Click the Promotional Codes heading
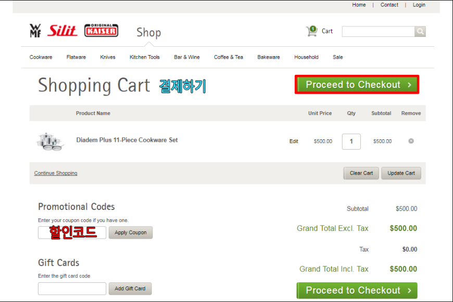This screenshot has height=302, width=453. (76, 206)
